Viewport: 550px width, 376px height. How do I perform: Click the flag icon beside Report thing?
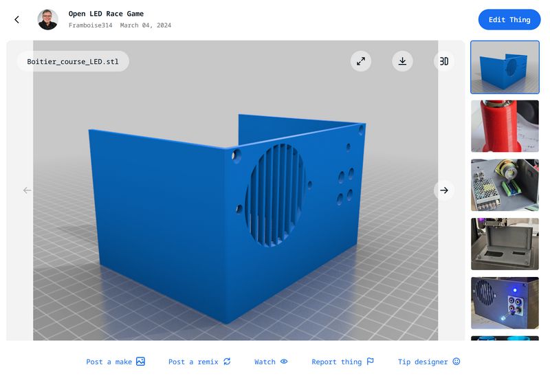[x=370, y=362]
